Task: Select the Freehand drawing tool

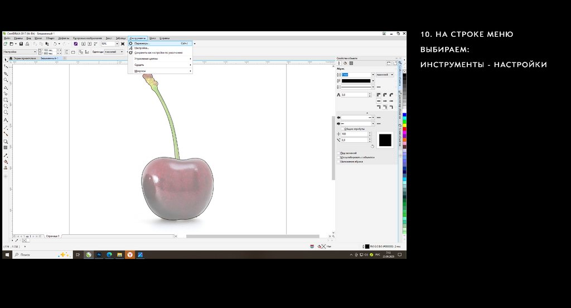Action: click(6, 87)
